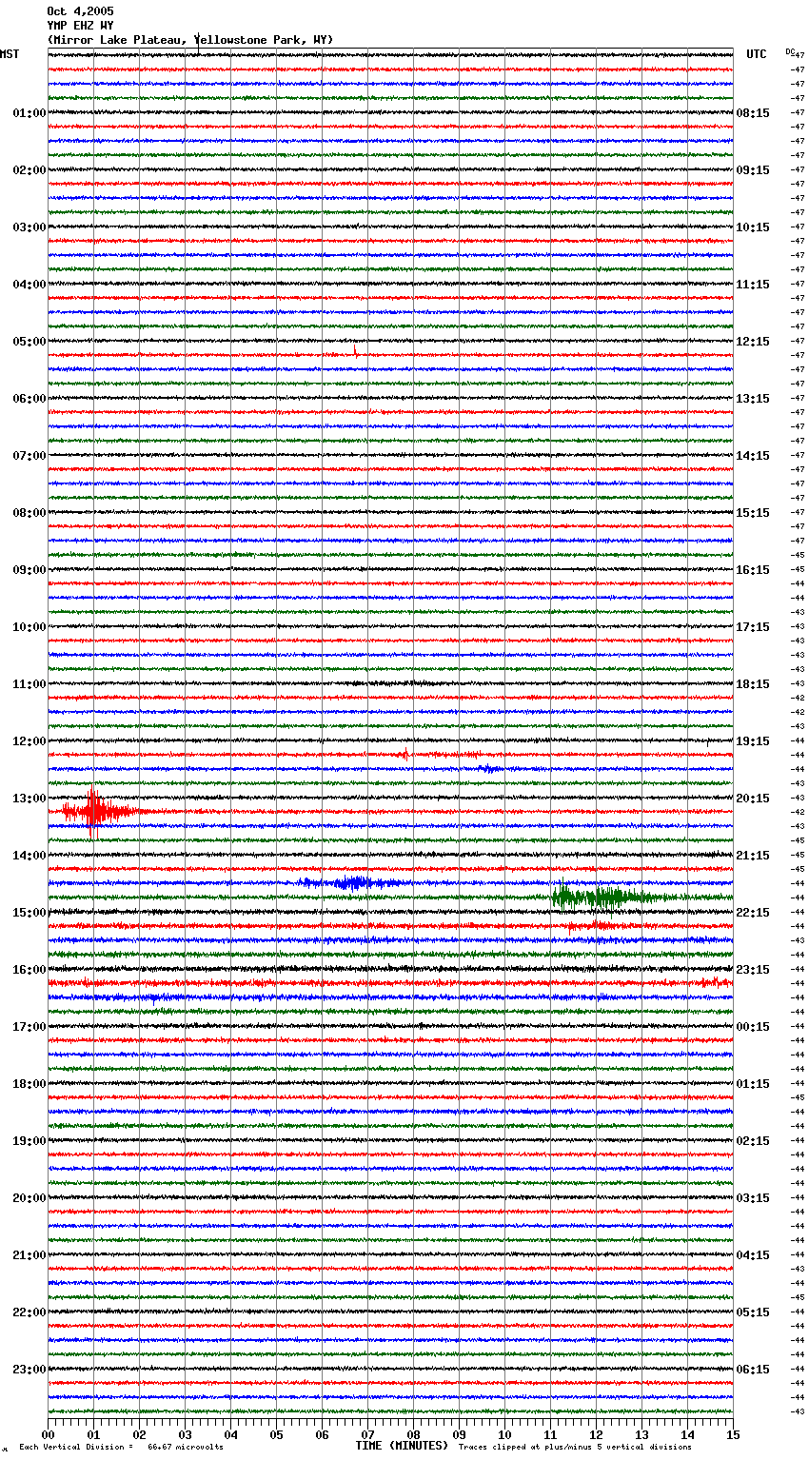809x1460 pixels.
Task: Choose the '18:00' MST hour label
Action: point(30,1084)
